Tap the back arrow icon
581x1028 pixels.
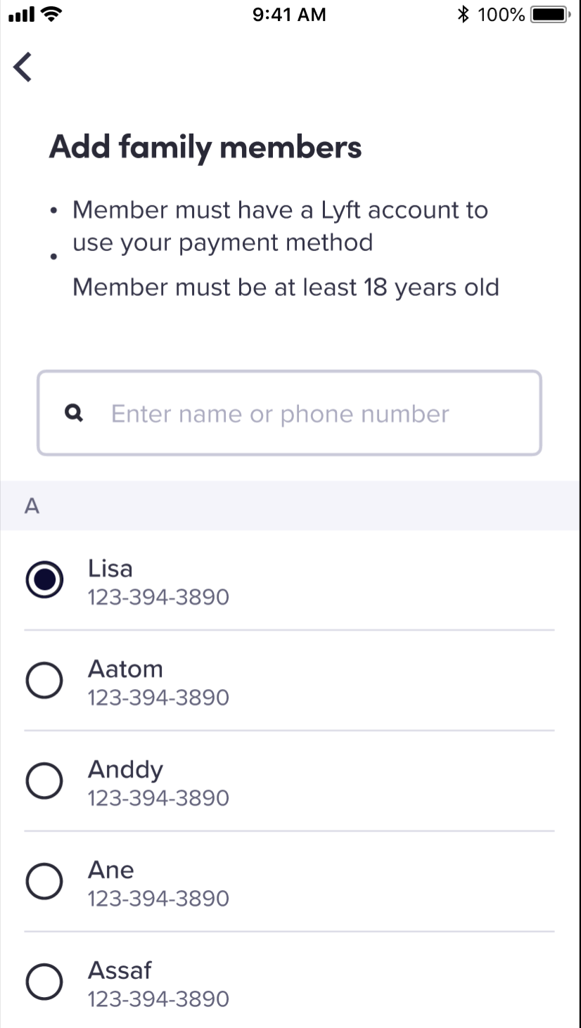(x=23, y=68)
